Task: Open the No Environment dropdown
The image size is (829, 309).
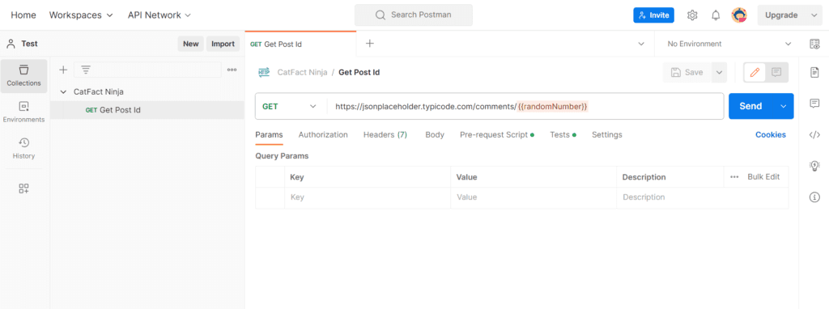Action: (729, 44)
